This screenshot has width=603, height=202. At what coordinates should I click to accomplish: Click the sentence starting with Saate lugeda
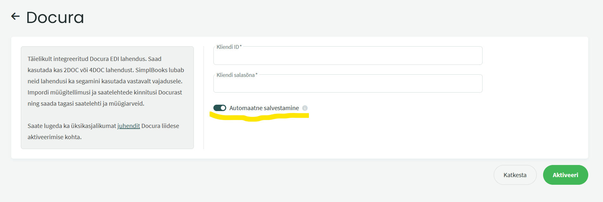point(103,131)
